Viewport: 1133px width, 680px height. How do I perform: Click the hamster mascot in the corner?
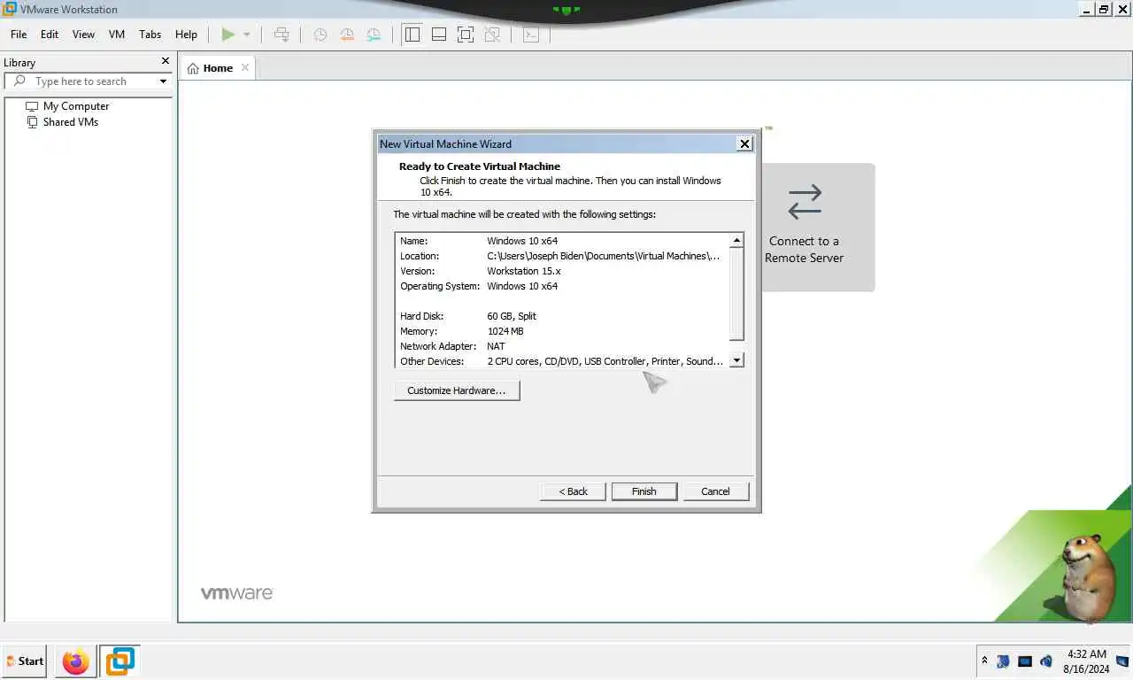(1090, 578)
